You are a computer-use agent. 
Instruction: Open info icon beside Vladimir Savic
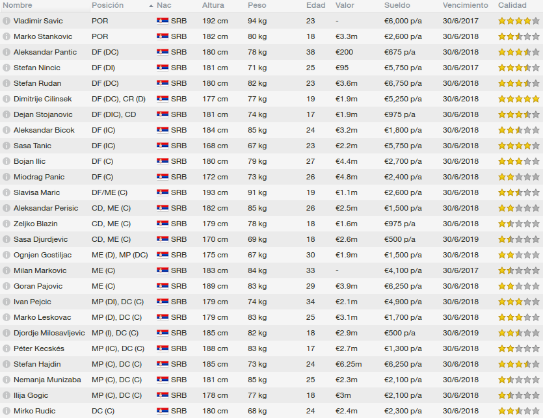(x=7, y=21)
